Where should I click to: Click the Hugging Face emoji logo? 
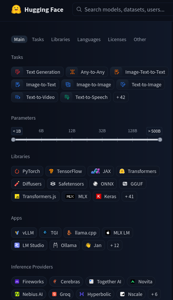pyautogui.click(x=16, y=9)
